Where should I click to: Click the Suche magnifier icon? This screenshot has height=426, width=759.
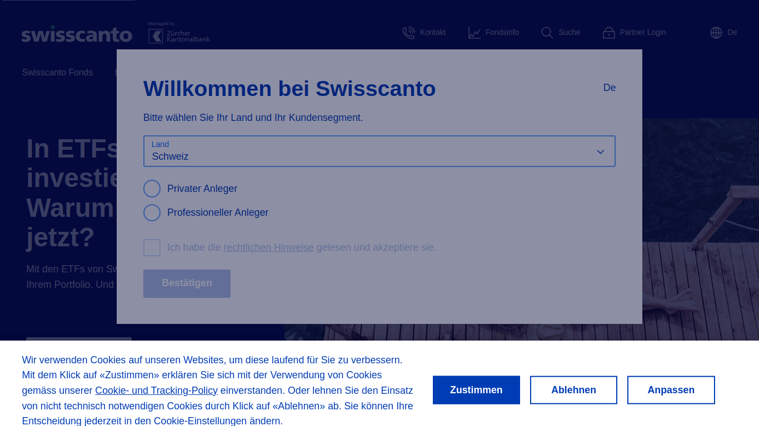pyautogui.click(x=547, y=33)
